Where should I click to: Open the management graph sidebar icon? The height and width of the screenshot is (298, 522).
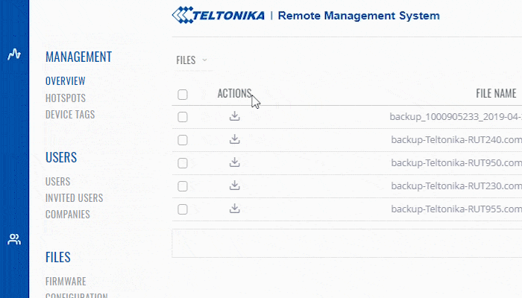14,54
